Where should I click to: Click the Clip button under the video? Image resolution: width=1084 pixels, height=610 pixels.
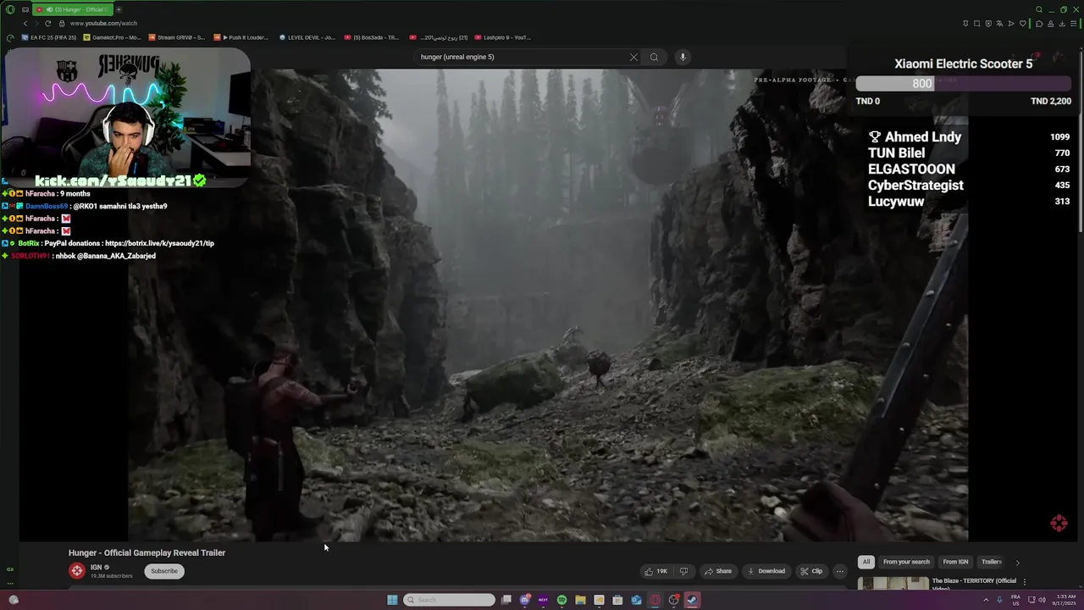[x=811, y=571]
